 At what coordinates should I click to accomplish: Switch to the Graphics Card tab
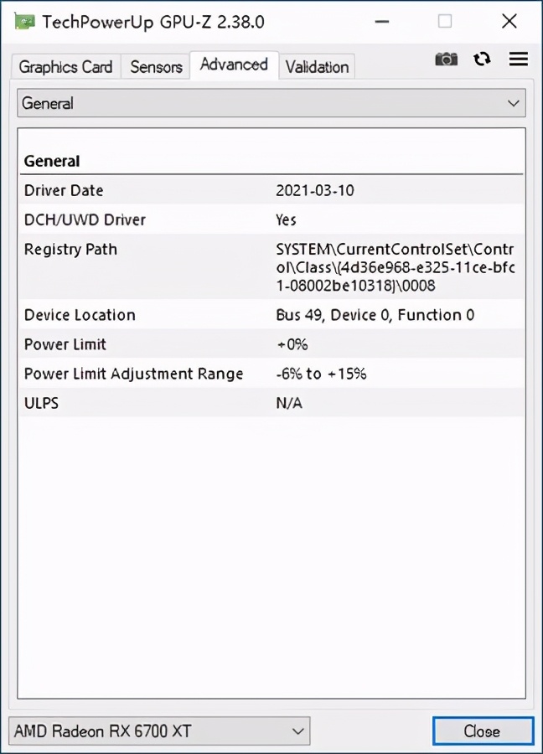tap(65, 67)
